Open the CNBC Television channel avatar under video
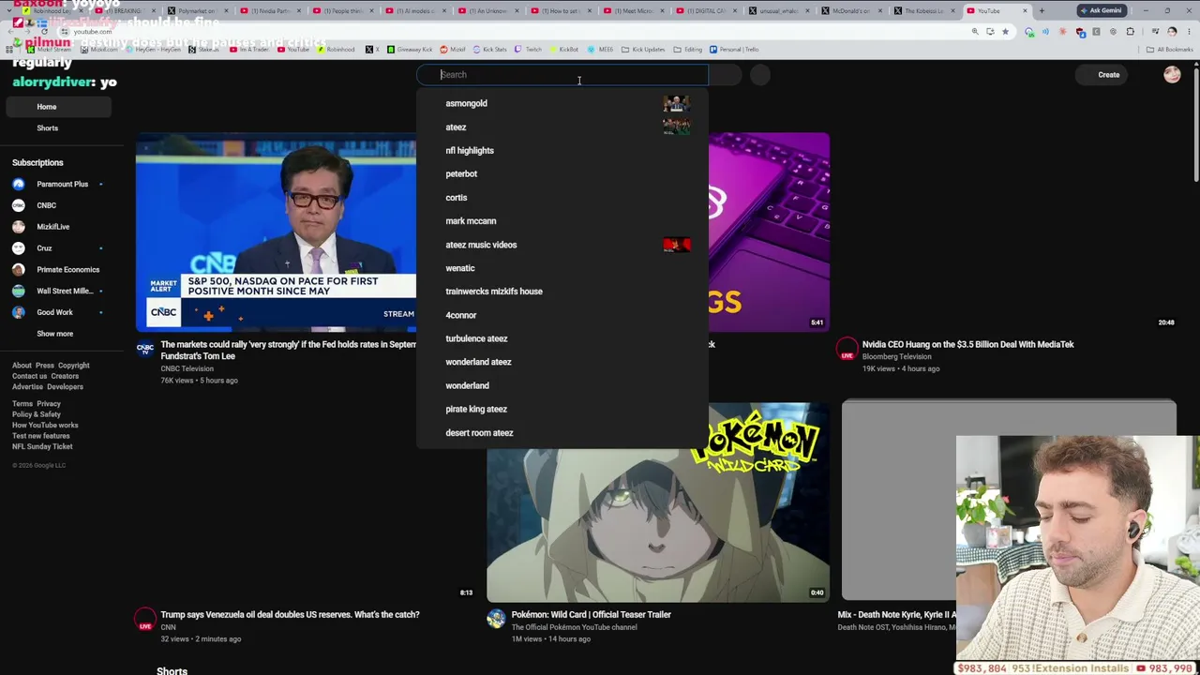The height and width of the screenshot is (675, 1200). pos(145,349)
